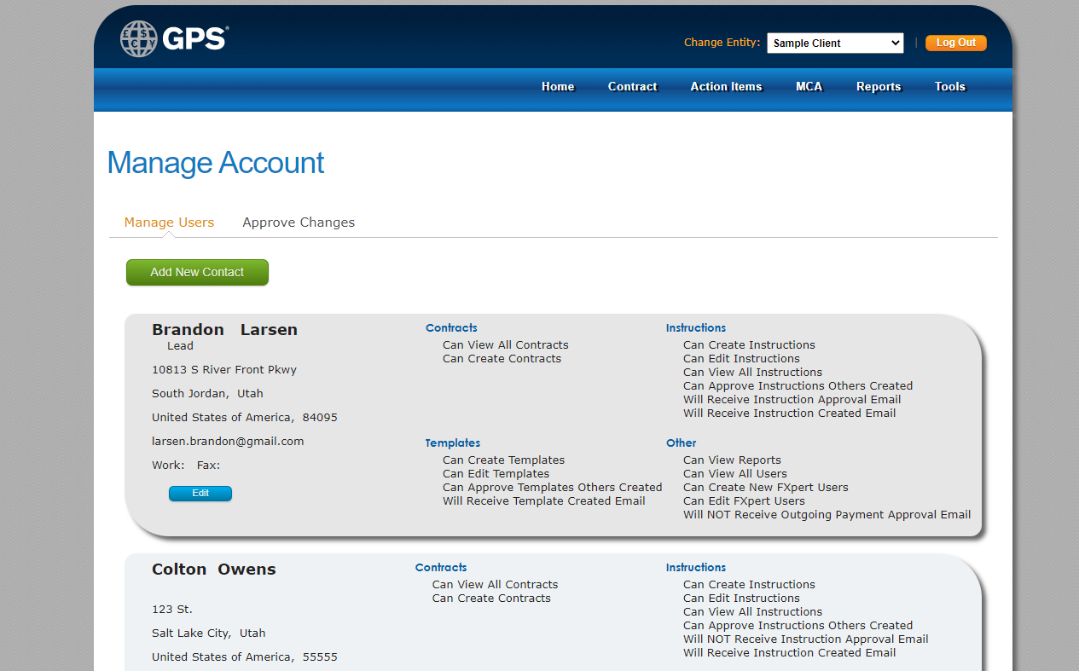
Task: Click Will Receive Template Created Email
Action: pos(543,501)
